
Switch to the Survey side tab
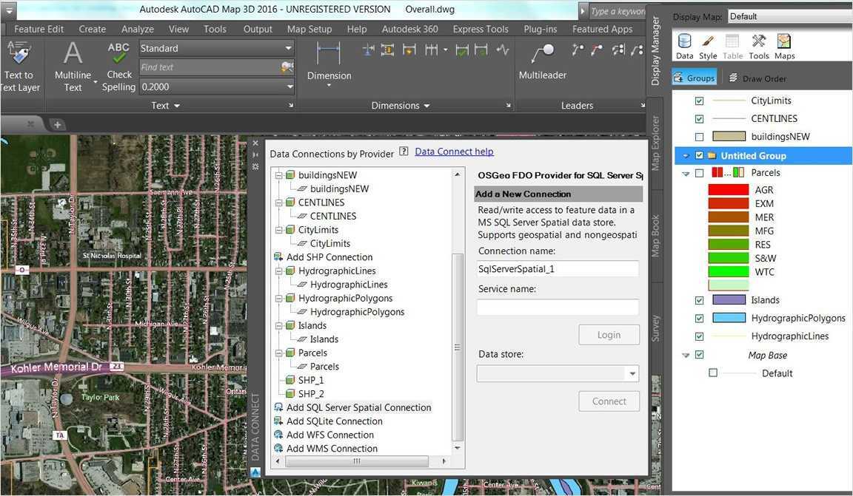[655, 328]
